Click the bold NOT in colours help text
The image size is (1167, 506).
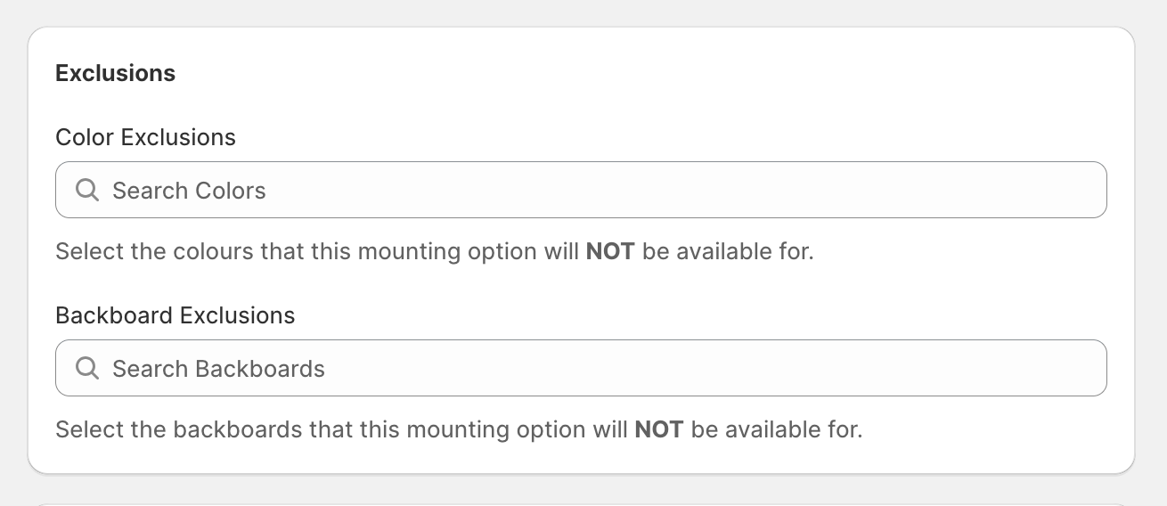[x=609, y=251]
